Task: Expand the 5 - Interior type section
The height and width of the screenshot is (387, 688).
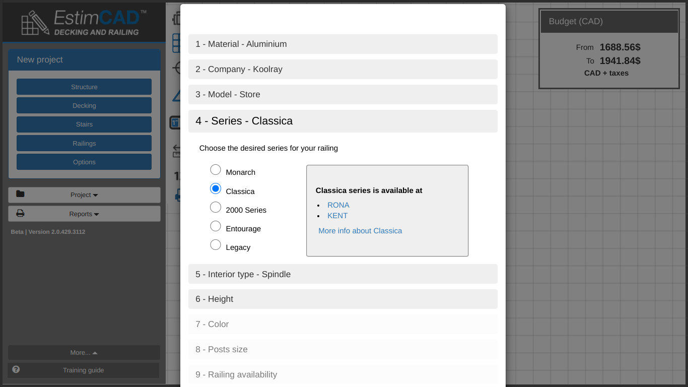Action: click(342, 274)
